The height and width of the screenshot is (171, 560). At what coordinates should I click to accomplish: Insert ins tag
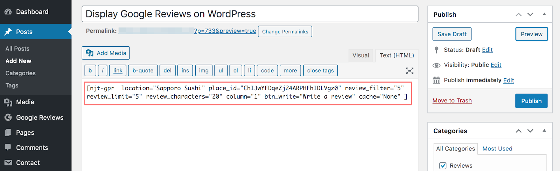185,71
